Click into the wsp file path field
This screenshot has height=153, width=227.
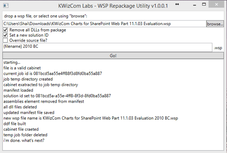[104, 24]
